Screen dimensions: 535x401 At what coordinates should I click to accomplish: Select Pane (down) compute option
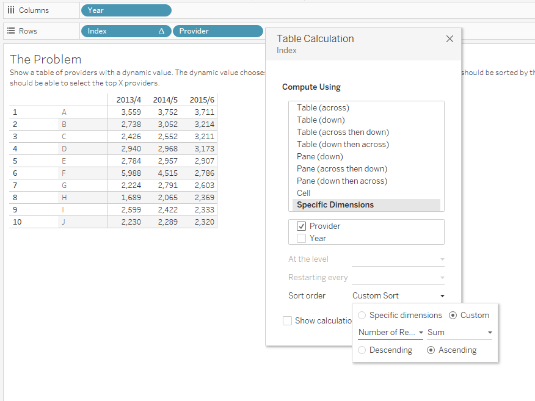(x=319, y=156)
